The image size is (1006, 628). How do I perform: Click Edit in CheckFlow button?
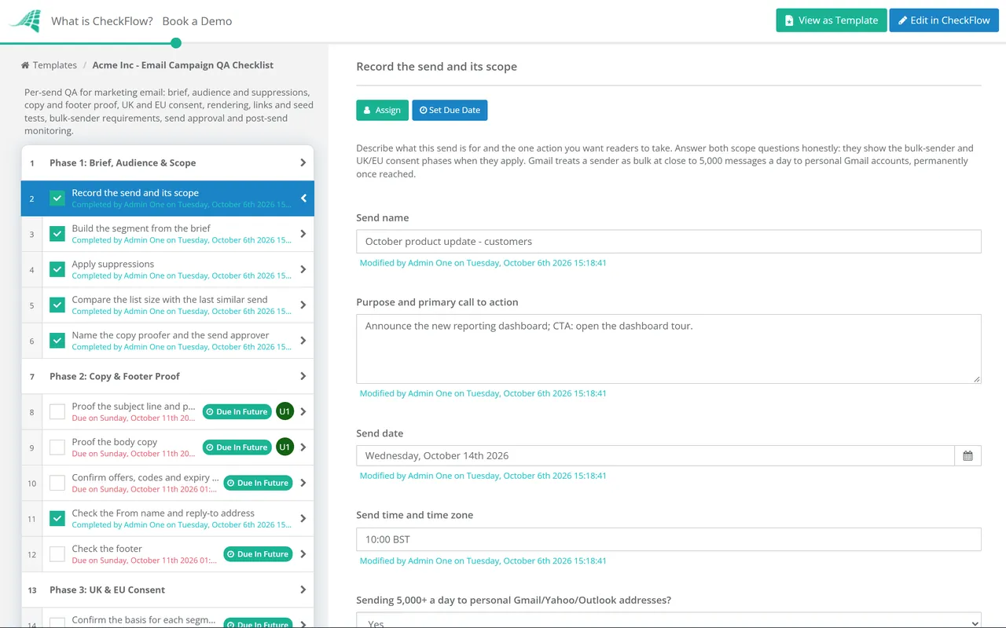(x=944, y=20)
